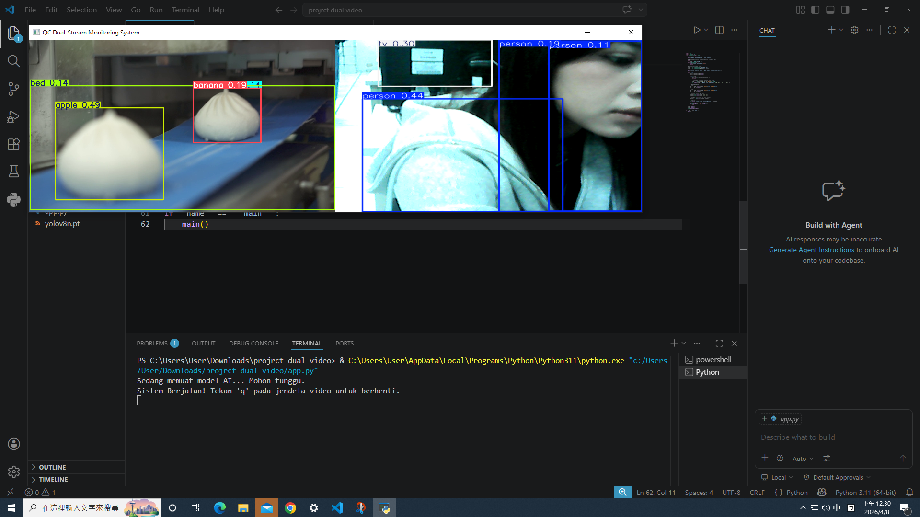Split the editor to the right
Viewport: 920px width, 517px height.
(x=719, y=30)
